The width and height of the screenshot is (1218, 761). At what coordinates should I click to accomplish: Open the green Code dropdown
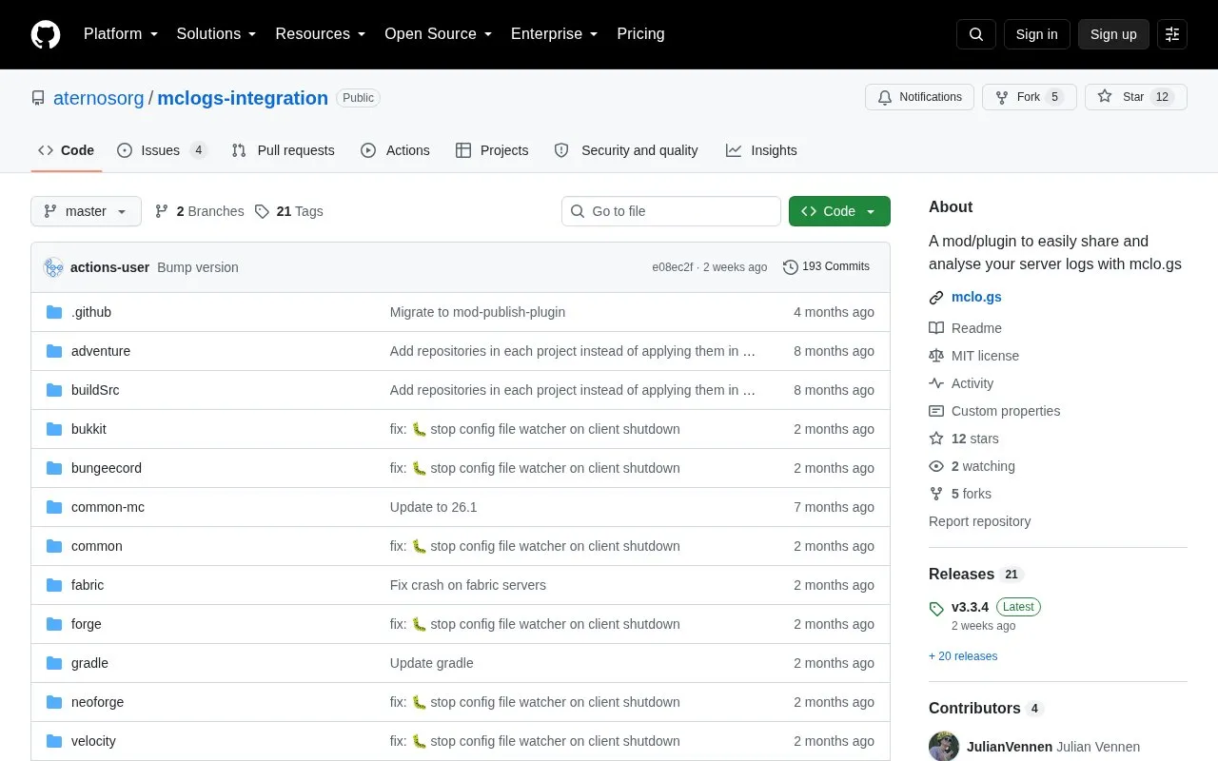[x=839, y=211]
